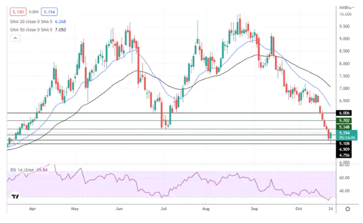Click the 4.756 price level label

pos(344,155)
